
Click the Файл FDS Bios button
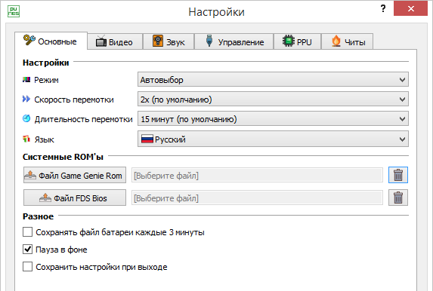click(x=75, y=198)
